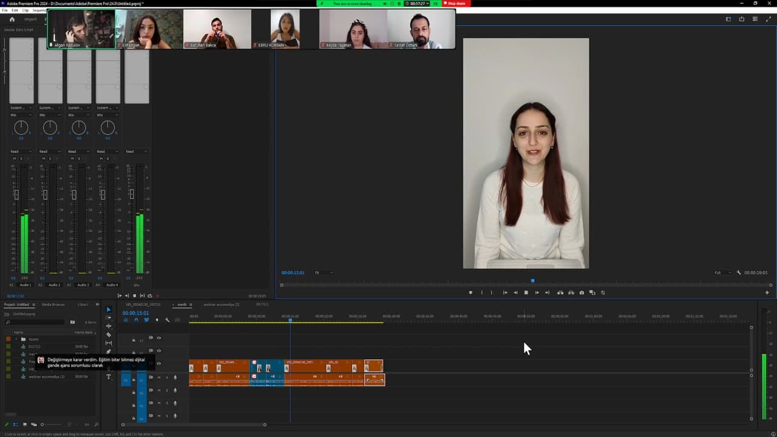
Task: Switch project panel to icon view
Action: pyautogui.click(x=24, y=424)
